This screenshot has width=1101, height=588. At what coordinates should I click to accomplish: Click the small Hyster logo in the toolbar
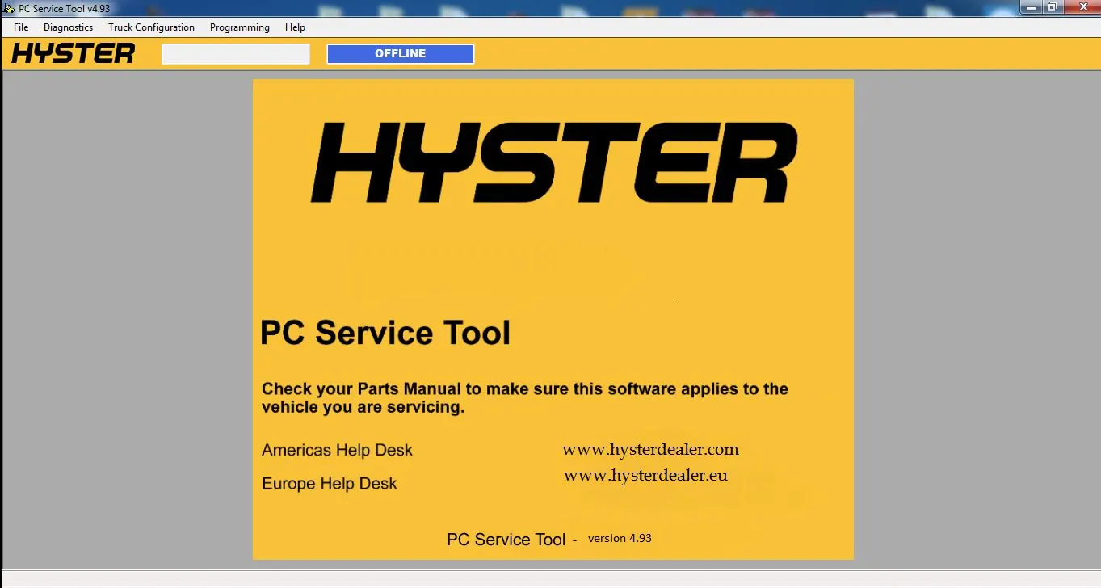tap(74, 54)
